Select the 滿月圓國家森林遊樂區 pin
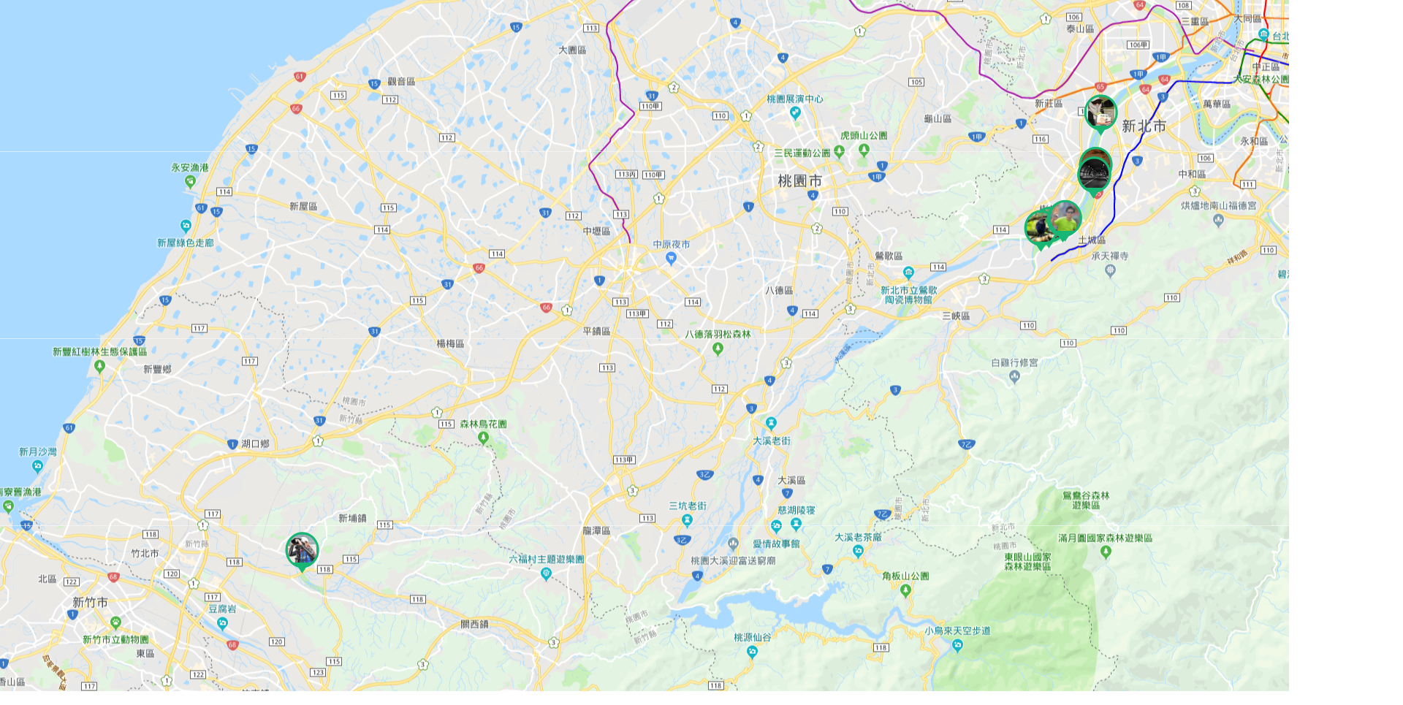 (x=1106, y=553)
